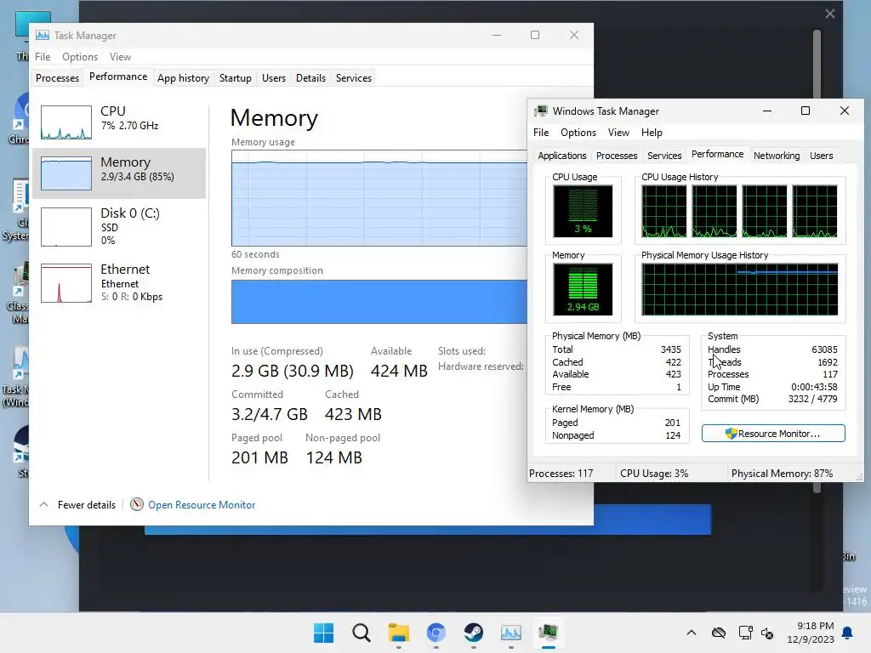Select Ethernet graph thumbnail in sidebar
The image size is (871, 653).
[x=66, y=283]
